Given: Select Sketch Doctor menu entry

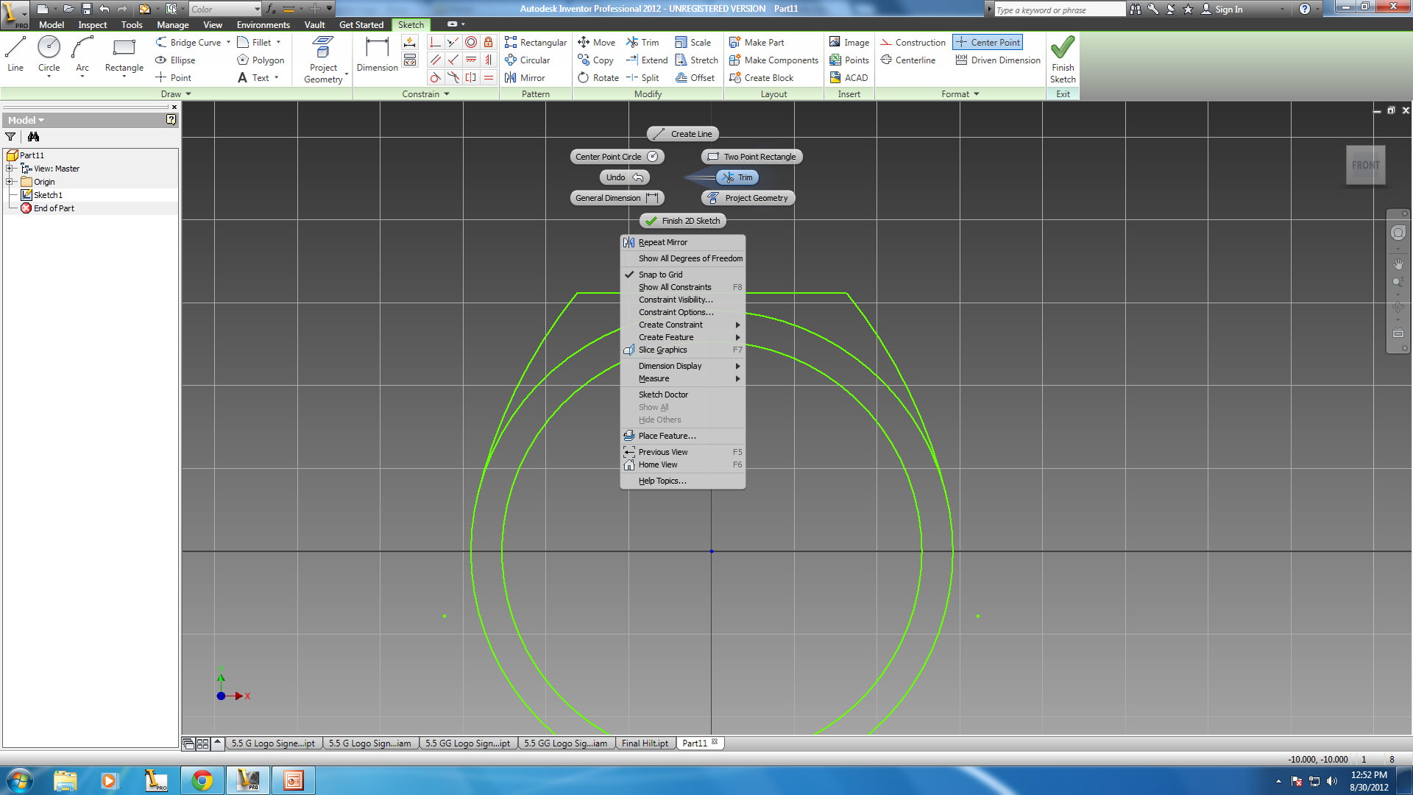Looking at the screenshot, I should click(683, 395).
